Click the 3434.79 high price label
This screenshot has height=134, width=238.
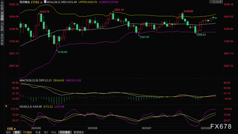44,12
